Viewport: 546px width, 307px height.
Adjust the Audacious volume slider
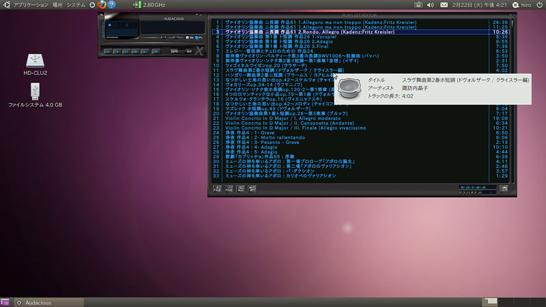154,38
